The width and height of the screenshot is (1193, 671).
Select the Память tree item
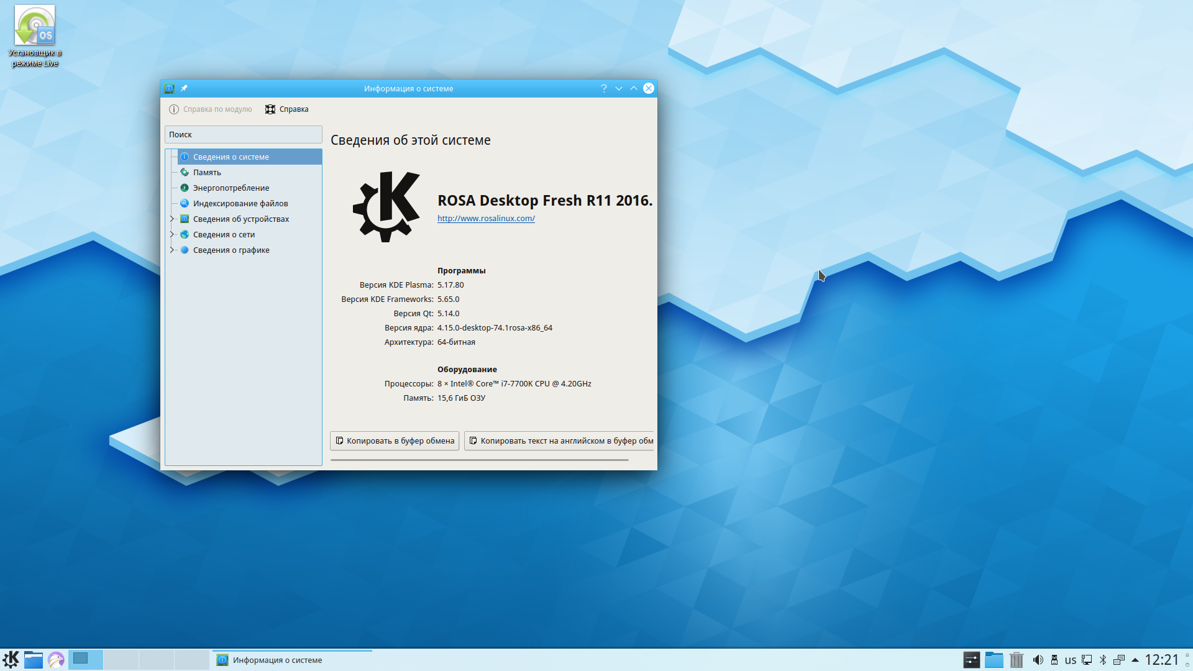(x=207, y=173)
